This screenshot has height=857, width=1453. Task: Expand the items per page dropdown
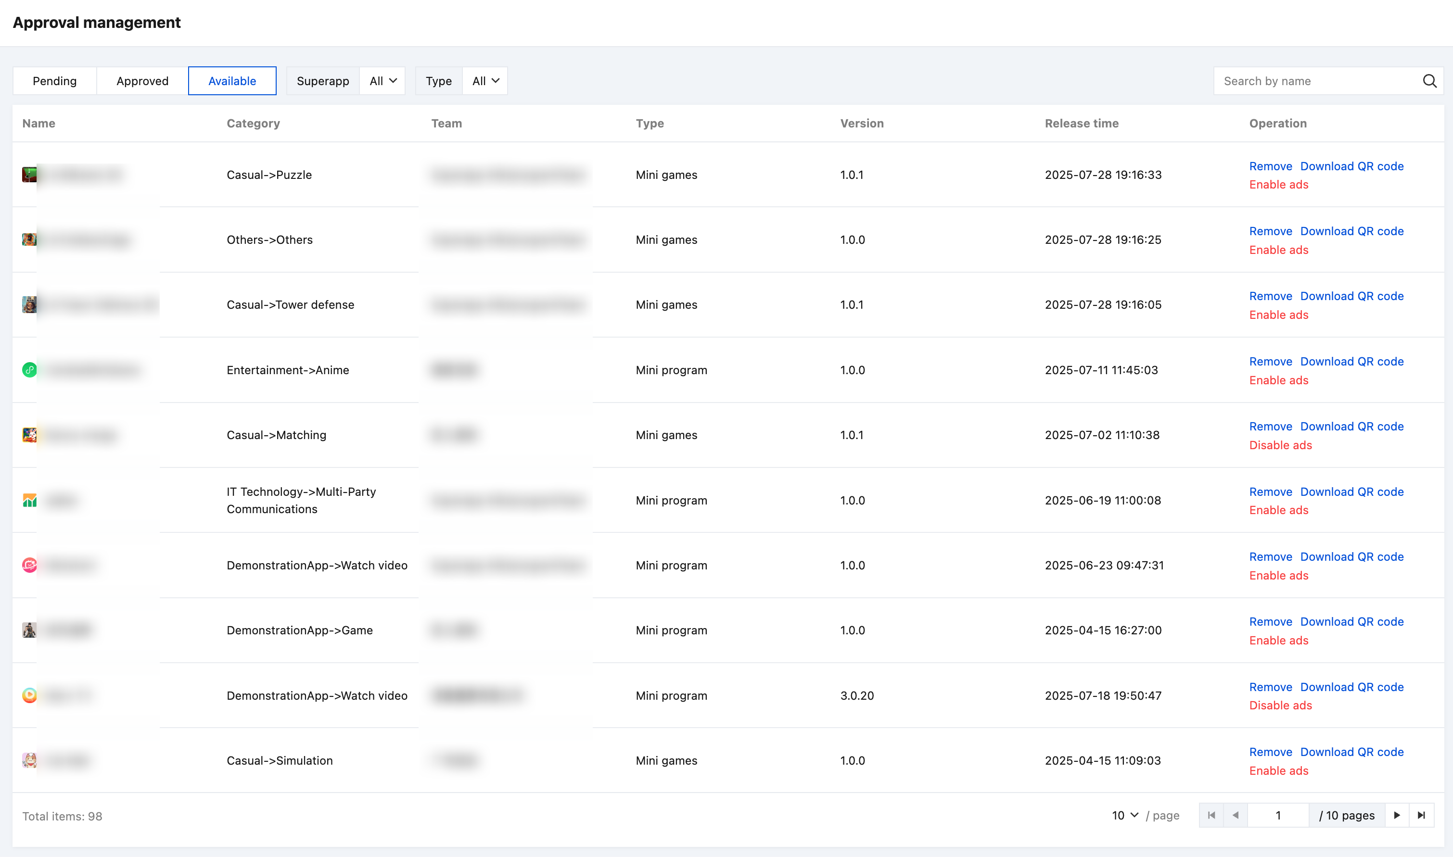(x=1125, y=816)
